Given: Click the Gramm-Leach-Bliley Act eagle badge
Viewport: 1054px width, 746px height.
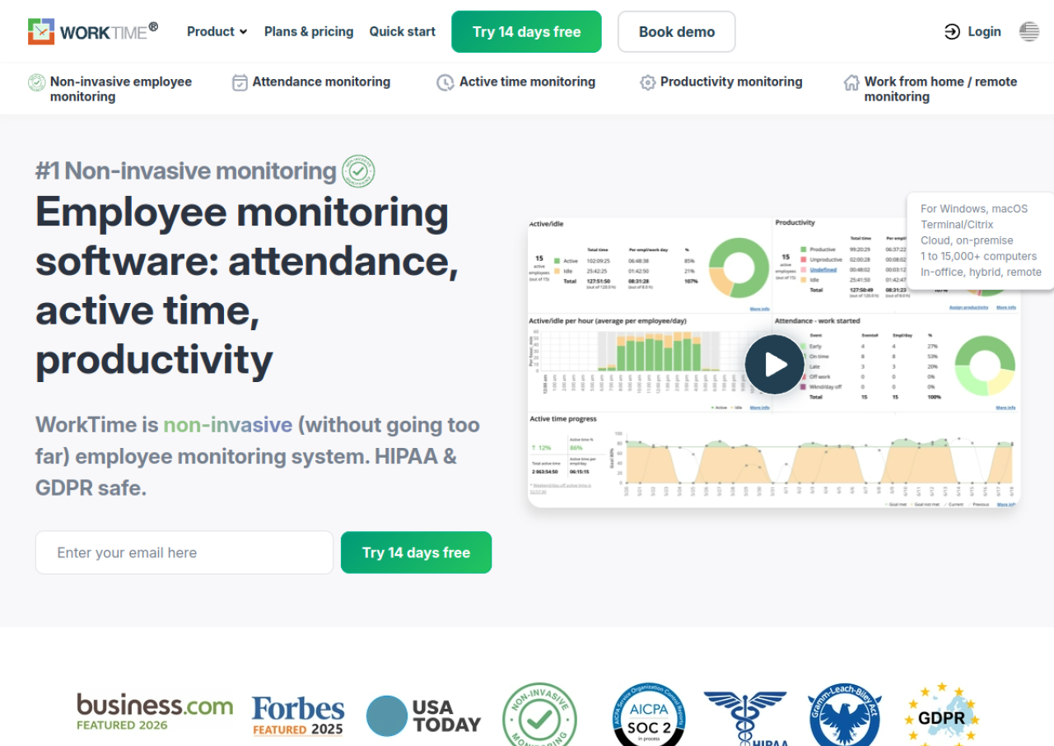Looking at the screenshot, I should click(845, 715).
